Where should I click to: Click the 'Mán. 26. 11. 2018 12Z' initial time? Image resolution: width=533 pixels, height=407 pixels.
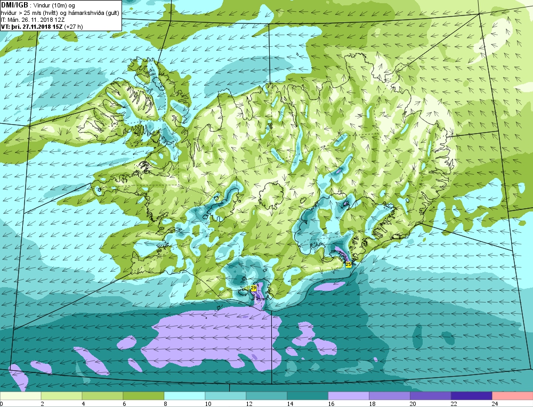pos(35,20)
